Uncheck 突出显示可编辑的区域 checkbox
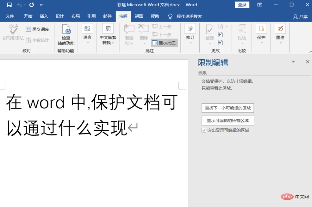312x207 pixels. (204, 130)
